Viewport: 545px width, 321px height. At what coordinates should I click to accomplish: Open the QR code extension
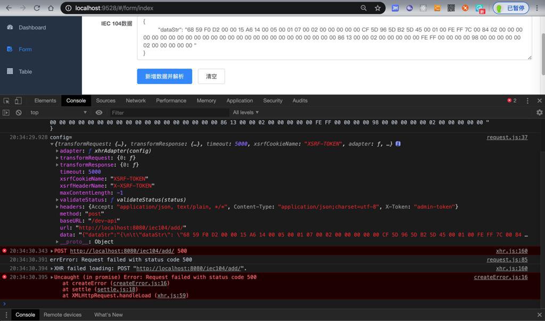(x=451, y=8)
